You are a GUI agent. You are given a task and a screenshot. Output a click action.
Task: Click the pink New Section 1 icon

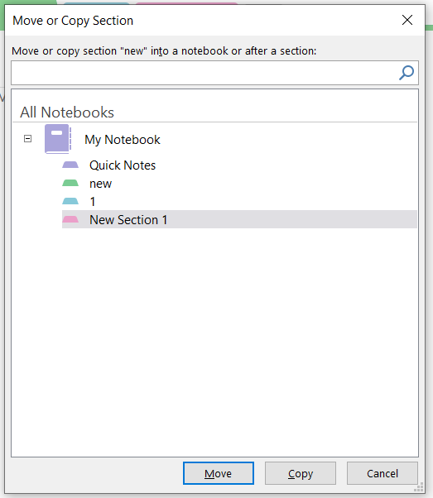pos(70,219)
